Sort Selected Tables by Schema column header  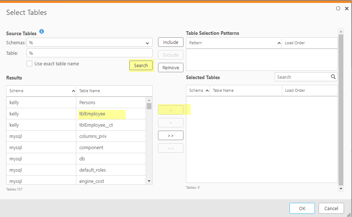198,90
